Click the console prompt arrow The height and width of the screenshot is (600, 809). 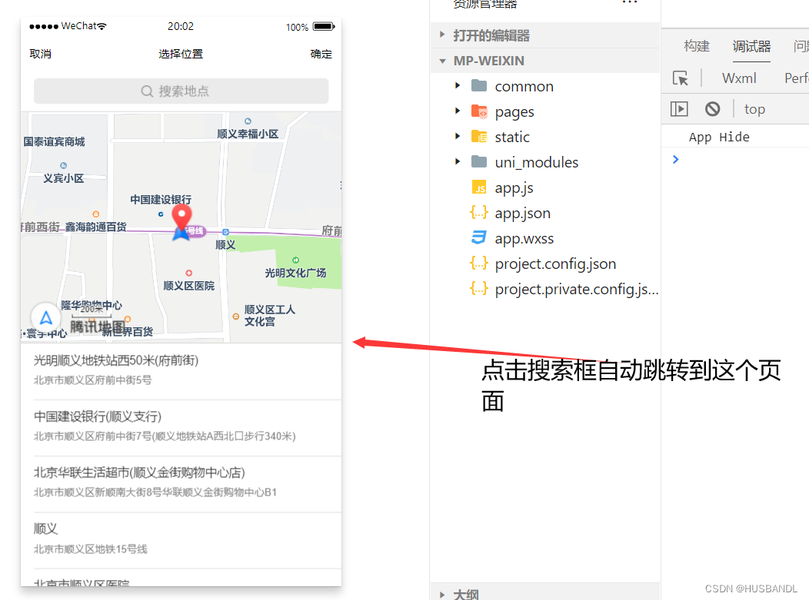(x=676, y=159)
